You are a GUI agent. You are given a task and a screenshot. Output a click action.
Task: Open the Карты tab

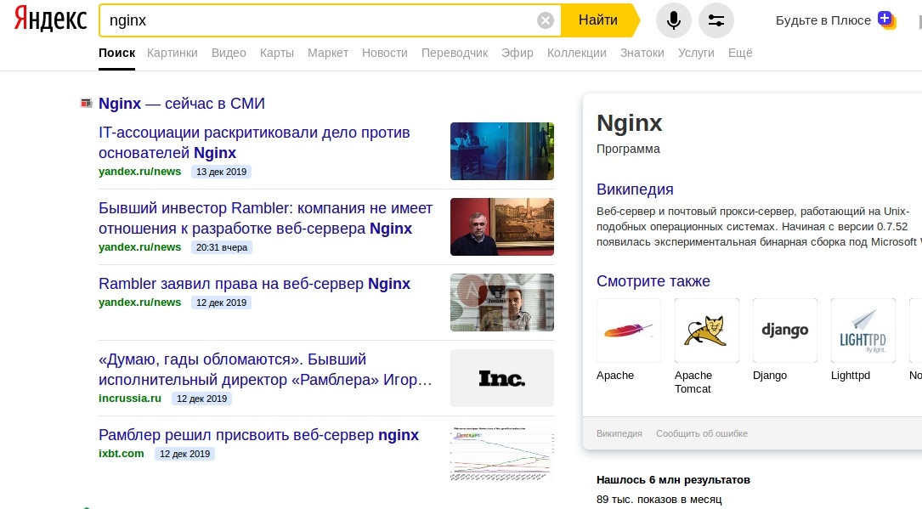(277, 53)
